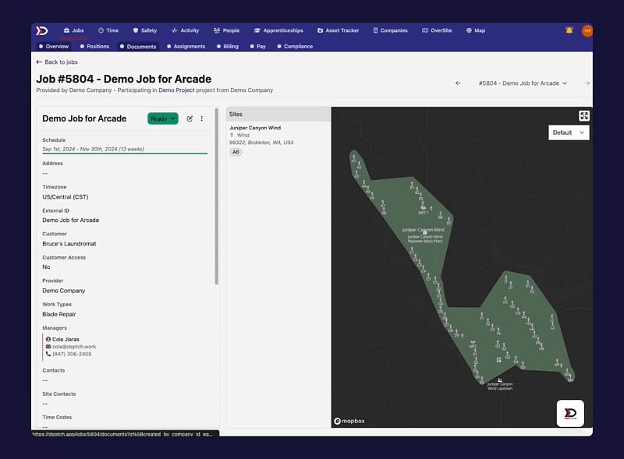Expand the map to fullscreen

pos(584,115)
